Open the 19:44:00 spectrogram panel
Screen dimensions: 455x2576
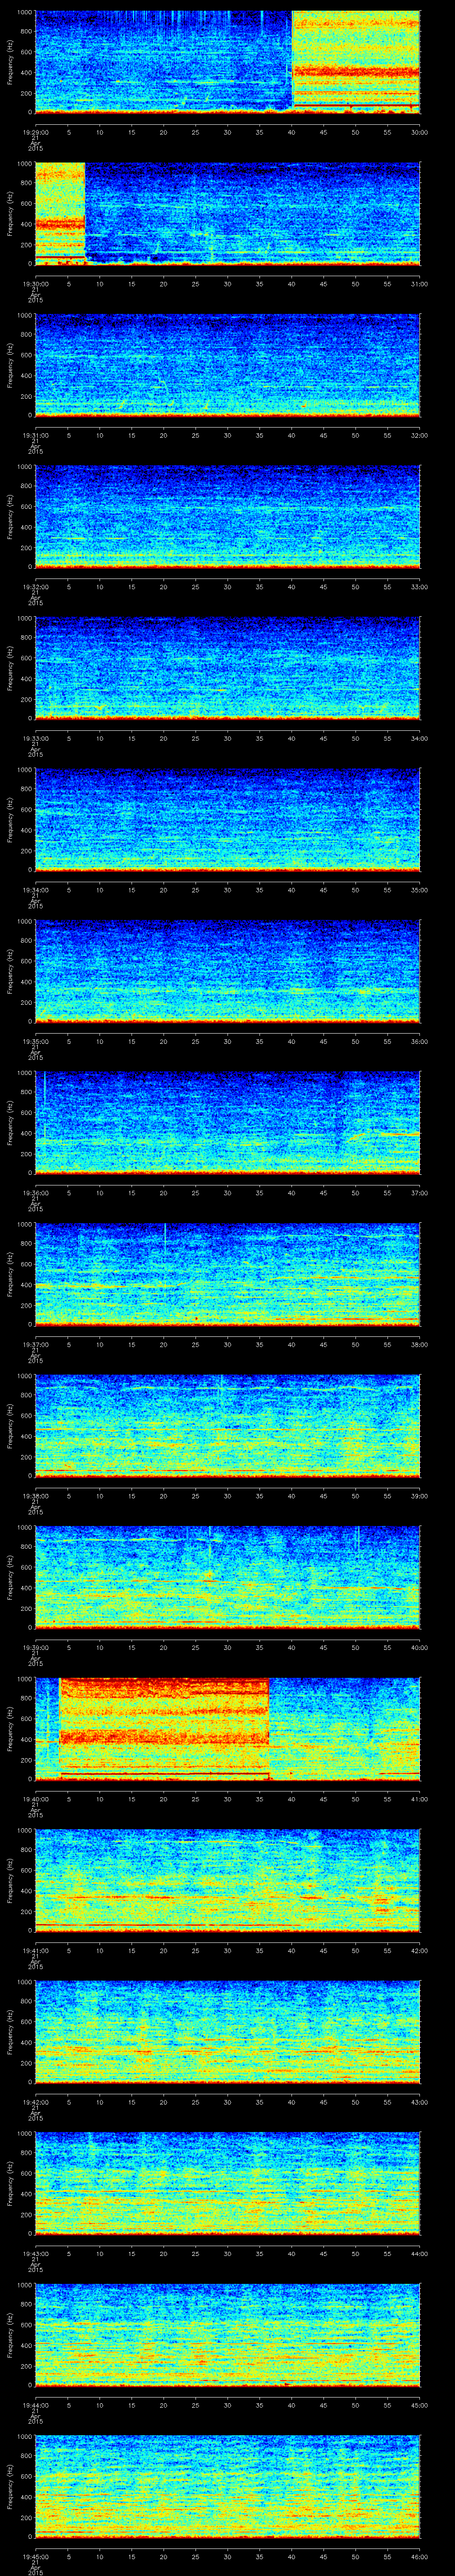(227, 2335)
